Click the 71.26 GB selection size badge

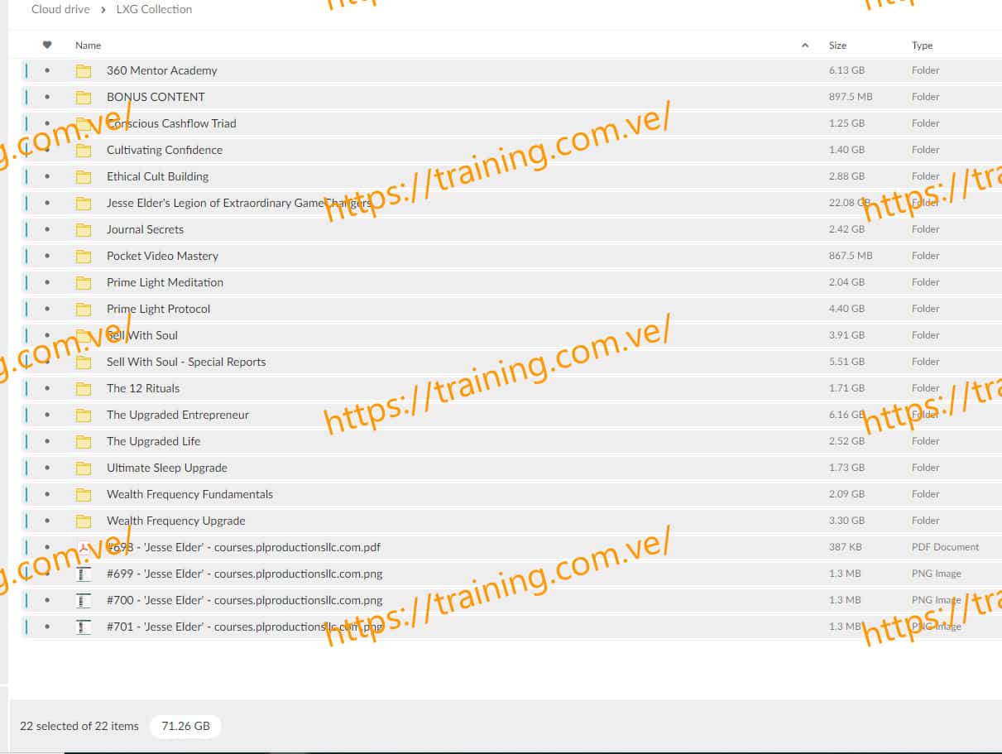[x=185, y=727]
